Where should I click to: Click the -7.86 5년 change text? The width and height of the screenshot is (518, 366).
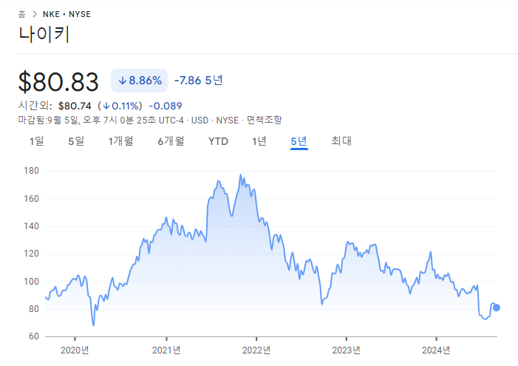(199, 81)
